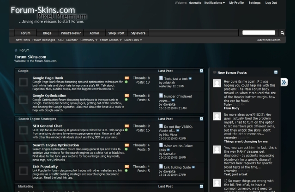Go to last post arrow for Link Building Guide
Image resolution: width=295 pixels, height=192 pixels.
pyautogui.click(x=193, y=167)
